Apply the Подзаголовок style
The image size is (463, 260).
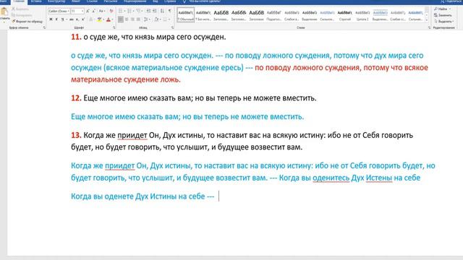pyautogui.click(x=274, y=14)
